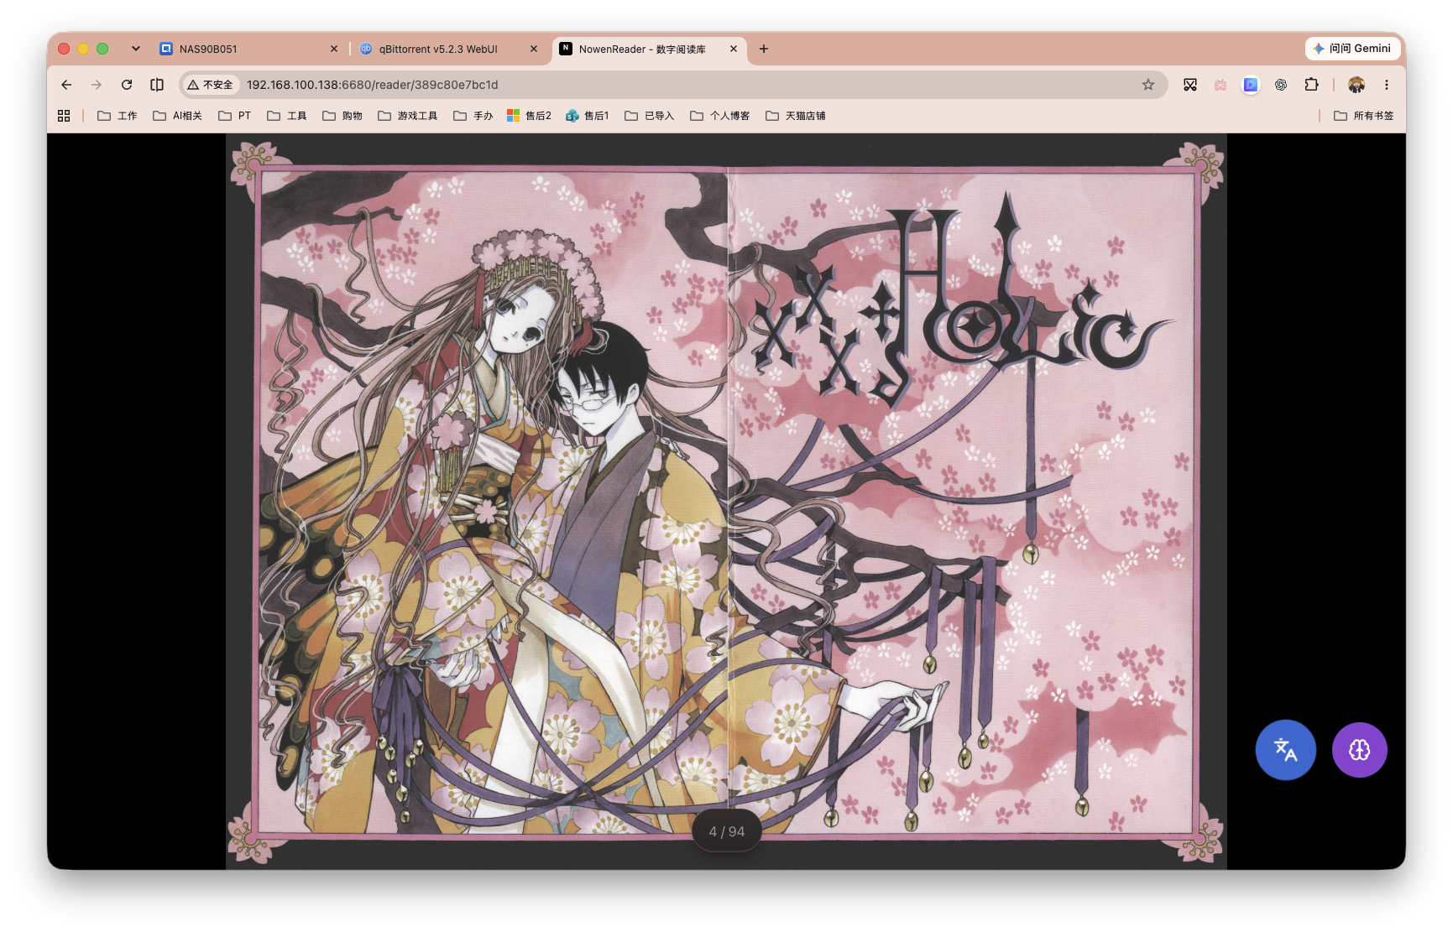Close the qBittorrent WebUI tab
This screenshot has height=932, width=1453.
[534, 49]
